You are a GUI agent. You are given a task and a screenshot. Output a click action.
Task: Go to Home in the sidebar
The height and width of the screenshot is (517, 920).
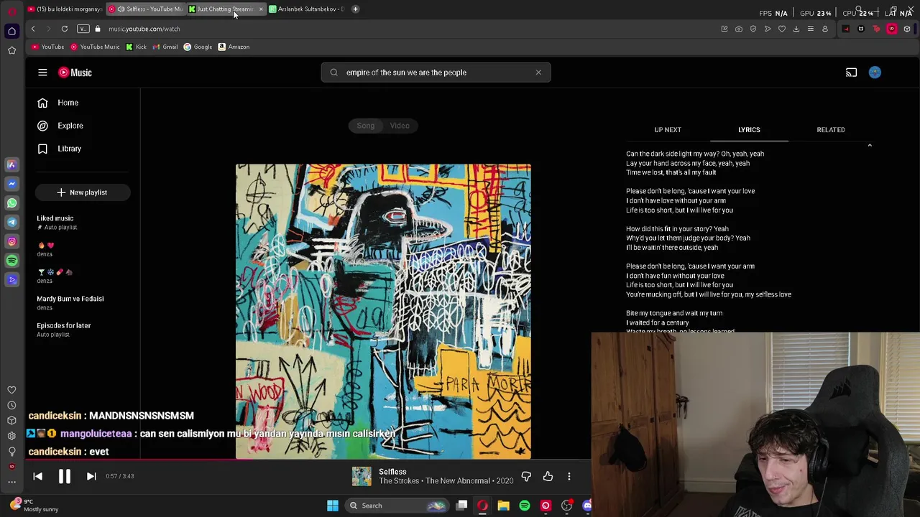point(68,103)
